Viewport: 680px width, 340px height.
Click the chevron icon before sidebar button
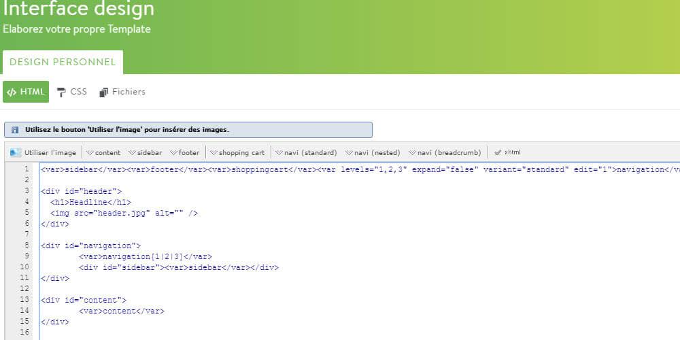point(133,152)
